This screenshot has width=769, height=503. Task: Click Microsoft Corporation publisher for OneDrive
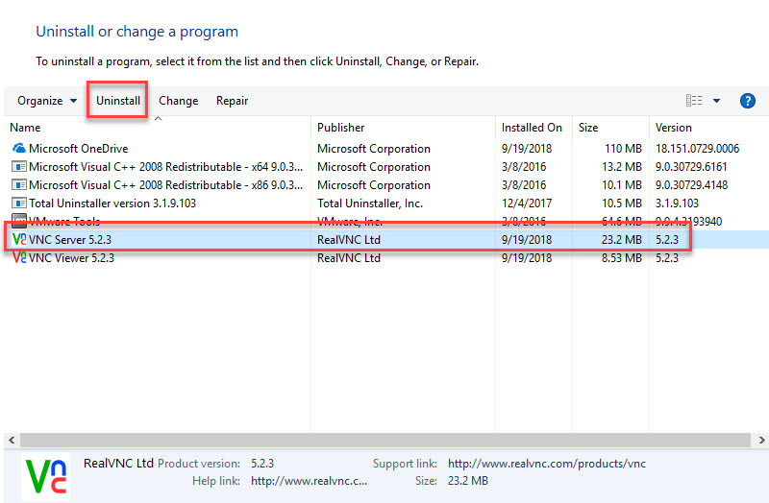[374, 149]
